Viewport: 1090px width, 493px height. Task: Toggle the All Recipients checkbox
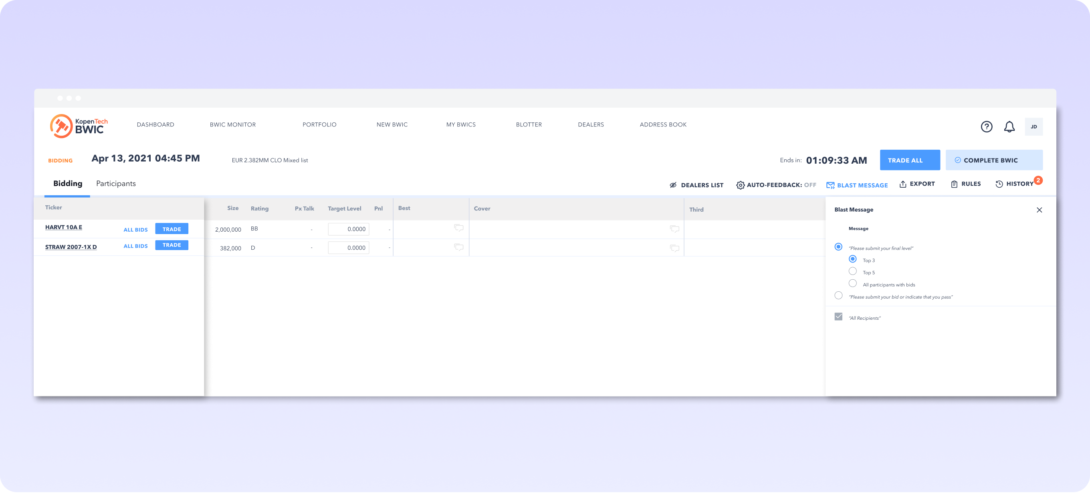click(838, 317)
